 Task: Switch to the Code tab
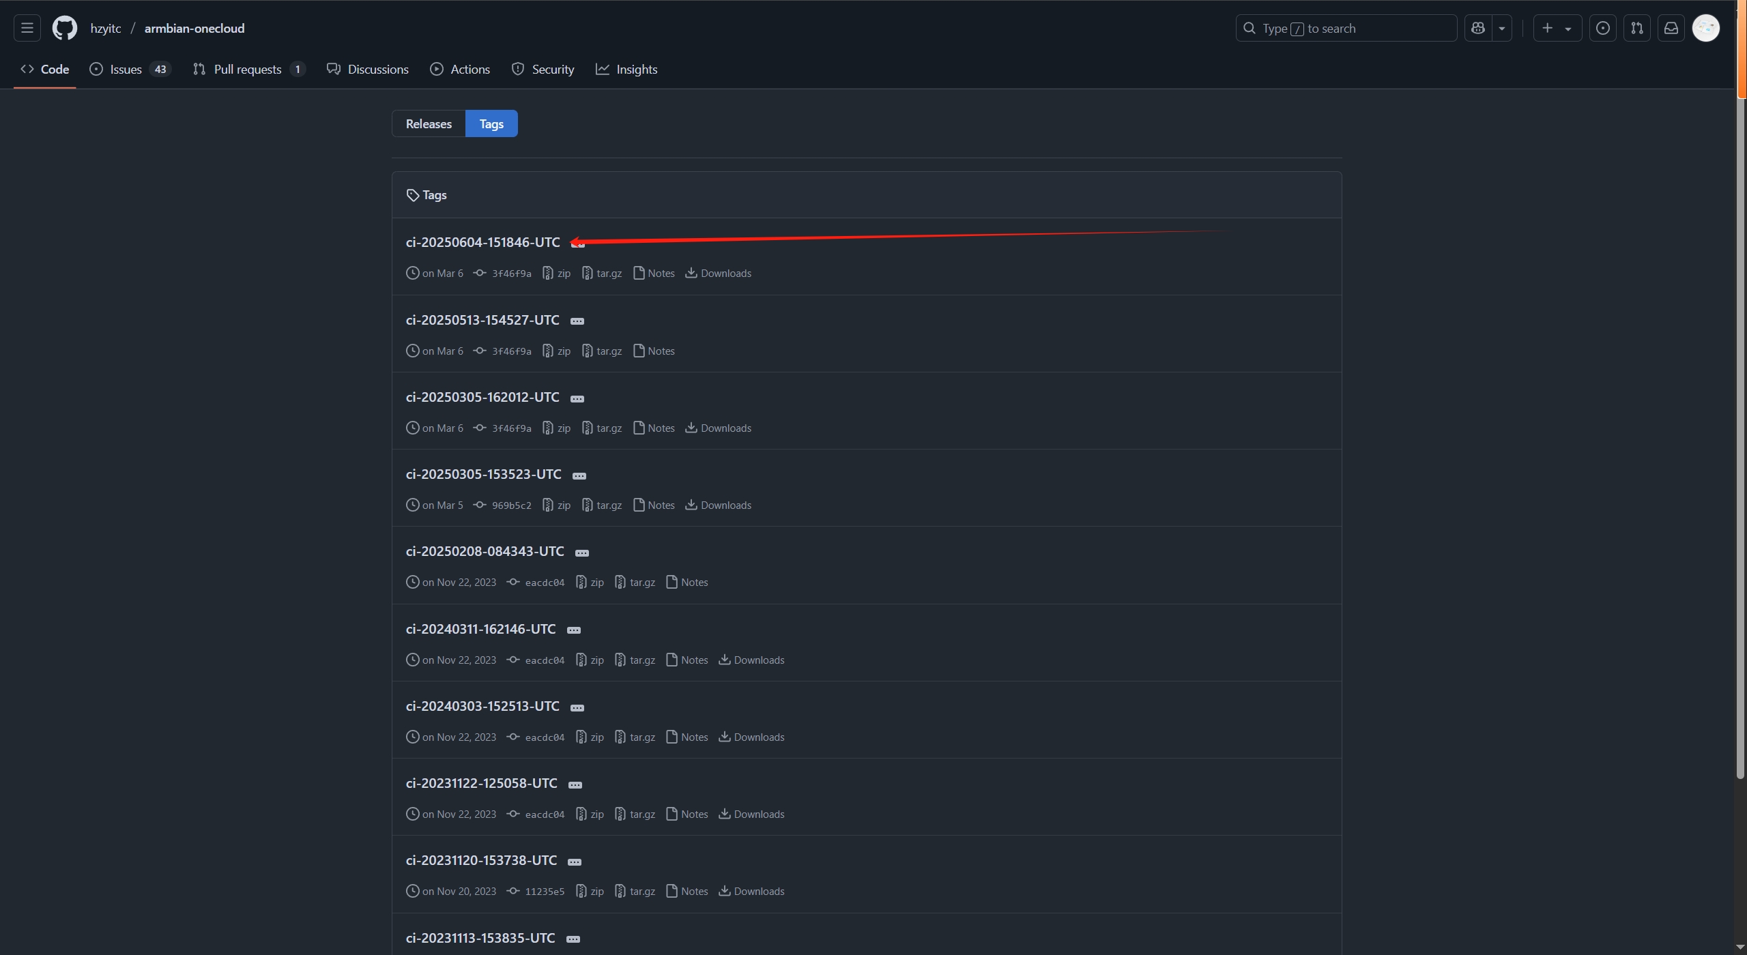45,69
